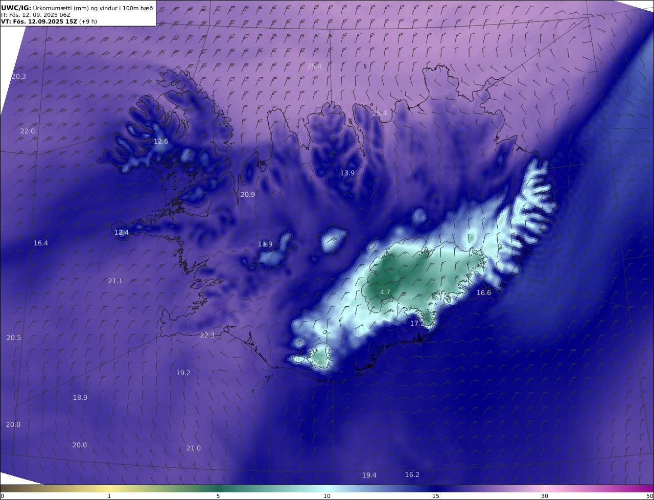Click the 16.4 value label
Image resolution: width=654 pixels, height=500 pixels.
[x=41, y=243]
